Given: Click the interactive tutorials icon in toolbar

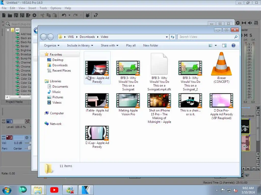Looking at the screenshot, I should [88, 15].
